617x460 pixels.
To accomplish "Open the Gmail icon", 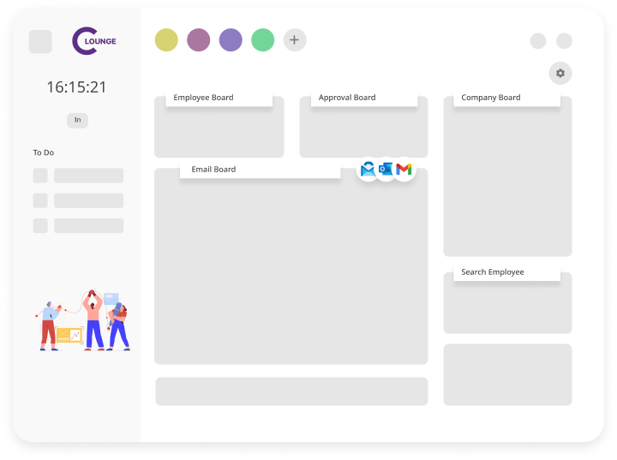I will 404,170.
